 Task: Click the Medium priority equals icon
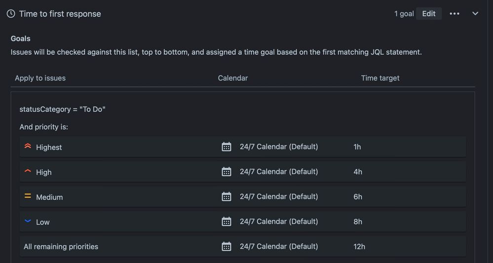(28, 196)
